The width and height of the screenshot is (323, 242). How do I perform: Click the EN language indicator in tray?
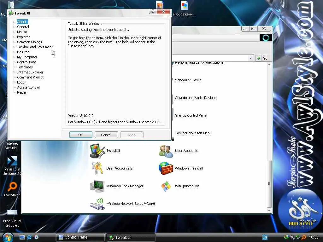[x=265, y=238]
